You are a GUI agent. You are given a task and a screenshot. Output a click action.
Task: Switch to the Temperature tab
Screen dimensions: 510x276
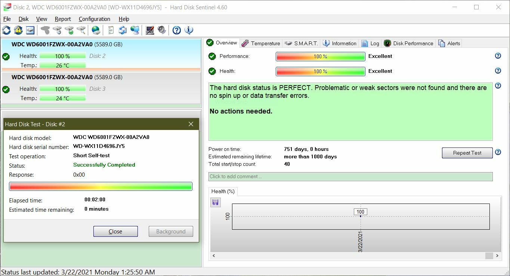[261, 43]
